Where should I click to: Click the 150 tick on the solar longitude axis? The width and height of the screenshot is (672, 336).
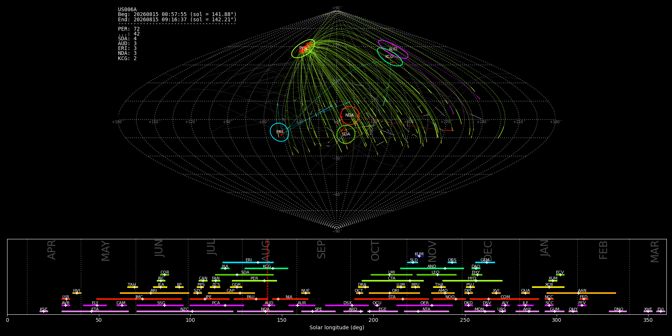coord(282,320)
